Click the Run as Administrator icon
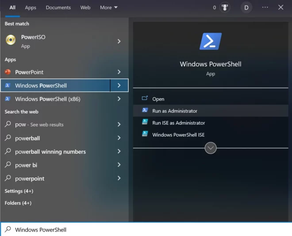This screenshot has width=292, height=236. pos(145,110)
